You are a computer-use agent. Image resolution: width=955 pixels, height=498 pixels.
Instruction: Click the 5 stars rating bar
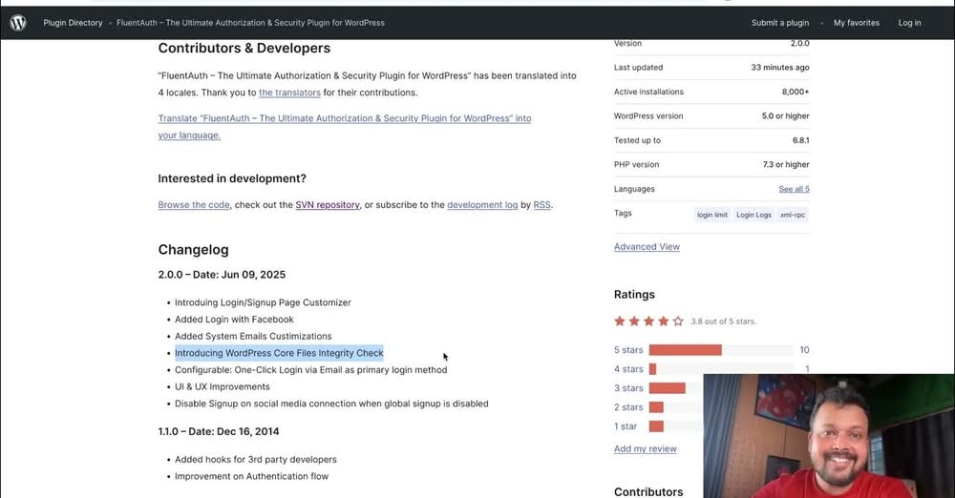[x=721, y=350]
